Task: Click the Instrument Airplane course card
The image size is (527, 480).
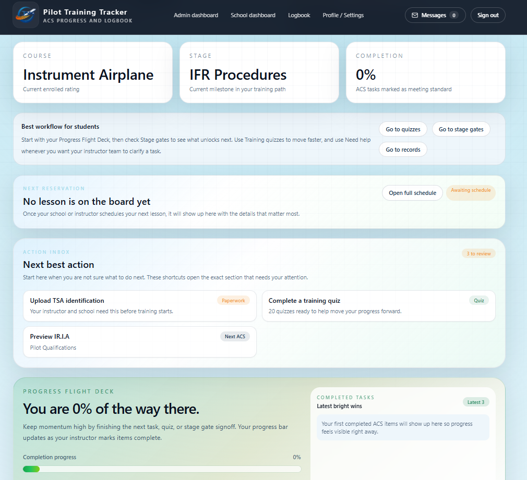Action: [93, 72]
